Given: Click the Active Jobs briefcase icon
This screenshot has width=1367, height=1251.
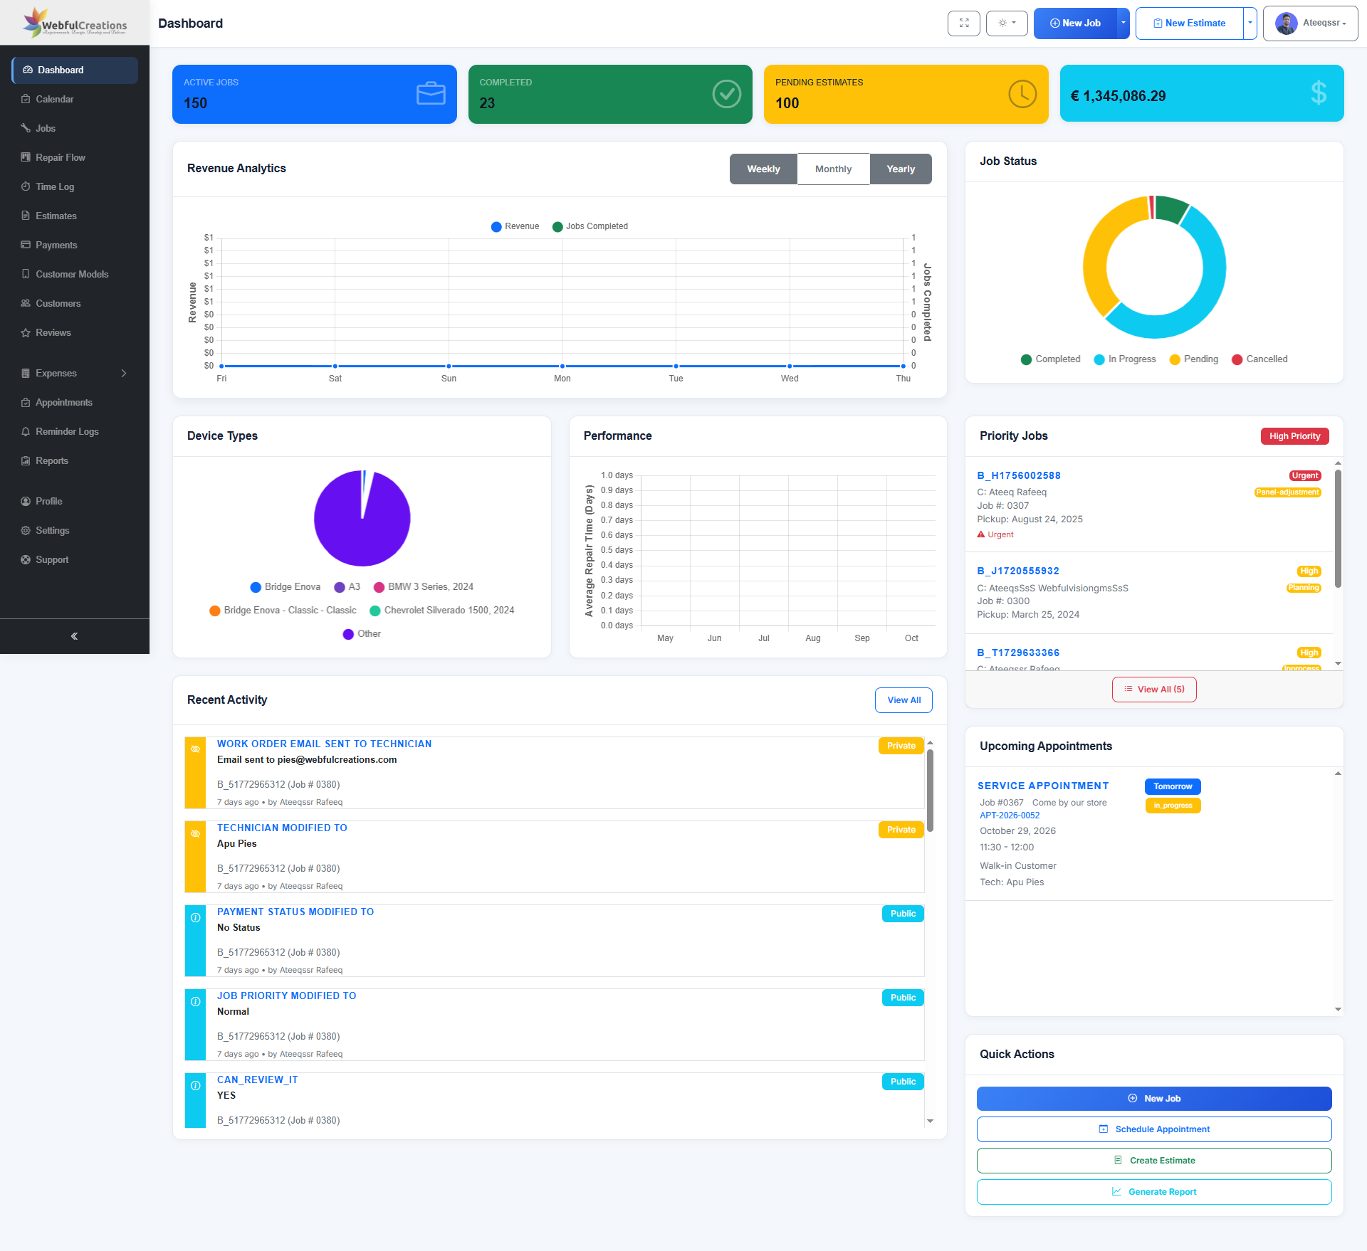Looking at the screenshot, I should (431, 93).
